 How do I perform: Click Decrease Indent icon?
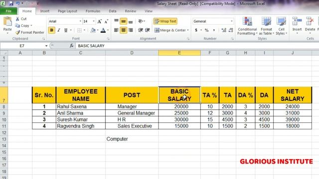coord(141,30)
